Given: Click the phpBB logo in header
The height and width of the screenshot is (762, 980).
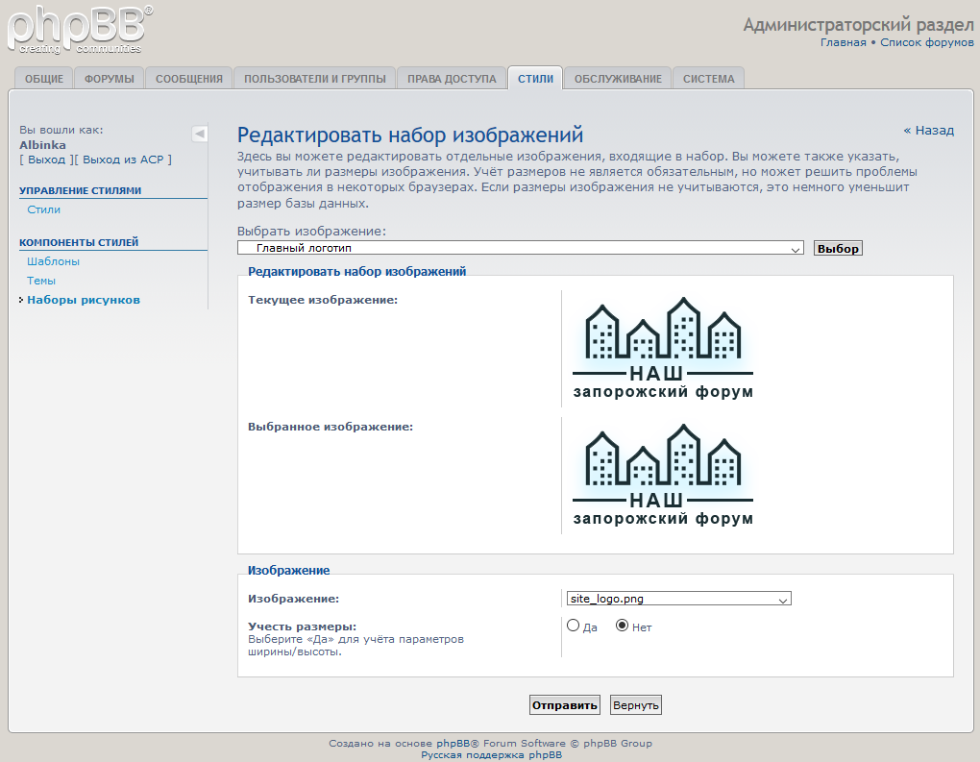Looking at the screenshot, I should [79, 29].
